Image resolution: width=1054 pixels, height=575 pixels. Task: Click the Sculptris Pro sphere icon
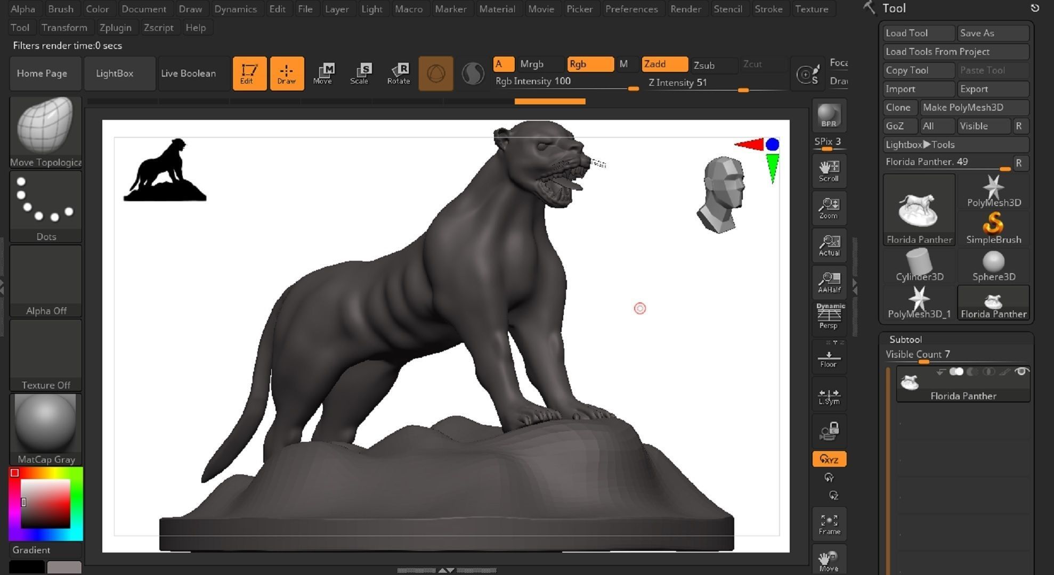pyautogui.click(x=473, y=73)
